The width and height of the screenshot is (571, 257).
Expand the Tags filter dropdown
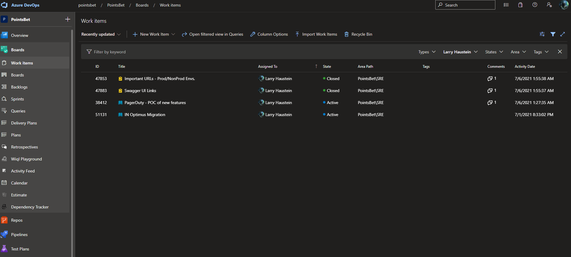(541, 52)
